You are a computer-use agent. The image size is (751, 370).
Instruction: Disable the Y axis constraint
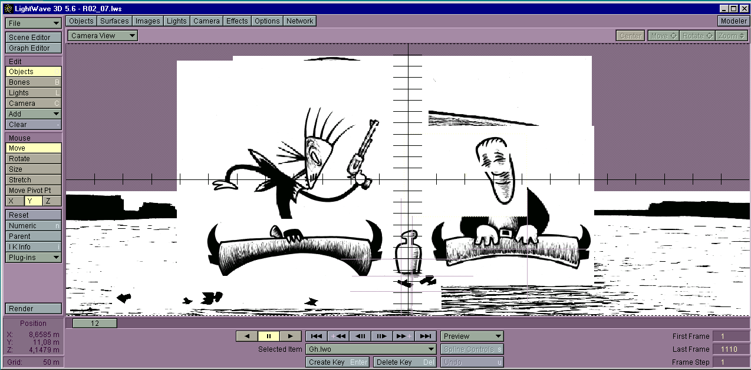pos(33,201)
